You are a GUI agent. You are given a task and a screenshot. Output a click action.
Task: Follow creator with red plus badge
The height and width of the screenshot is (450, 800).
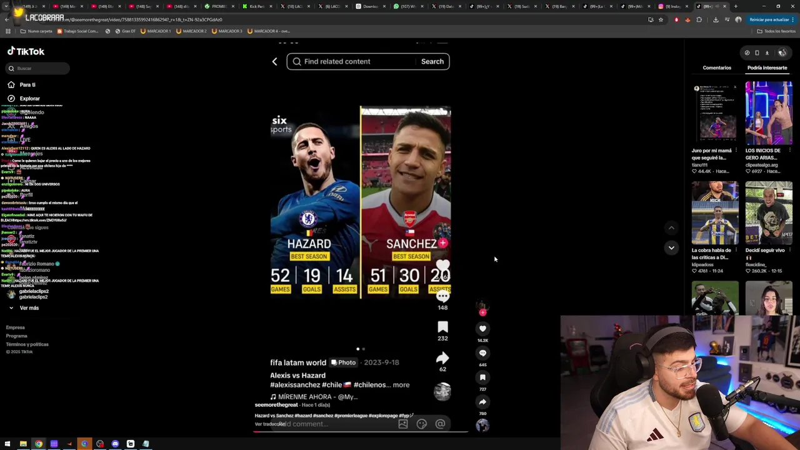tap(482, 312)
